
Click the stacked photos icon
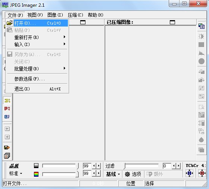(x=7, y=156)
